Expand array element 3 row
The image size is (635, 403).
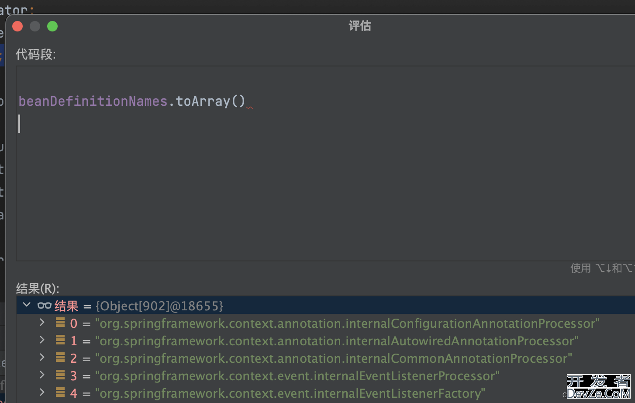click(42, 375)
